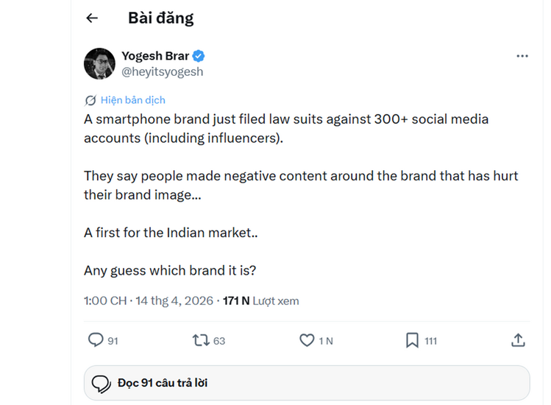Open the post timestamp 1:00 CH link
551x405 pixels.
tap(104, 300)
